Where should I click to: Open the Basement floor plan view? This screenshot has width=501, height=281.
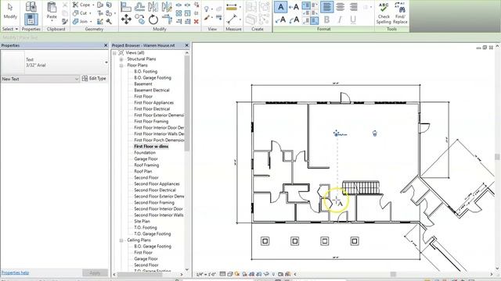click(x=143, y=84)
